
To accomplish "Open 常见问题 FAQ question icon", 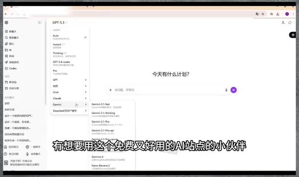I will tap(5, 154).
